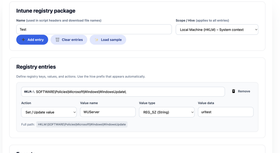
Task: Click the HKLM:\ hive prefix label
Action: click(29, 92)
